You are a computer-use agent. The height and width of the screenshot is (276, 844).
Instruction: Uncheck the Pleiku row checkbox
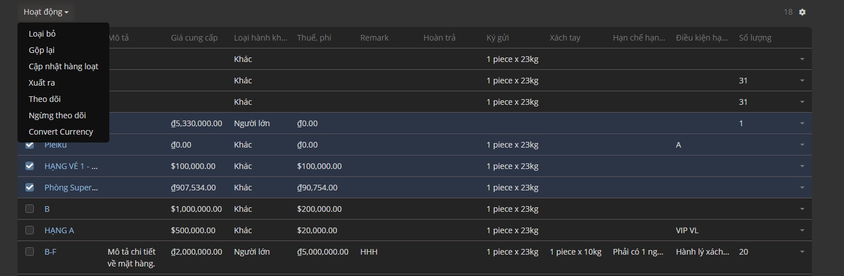click(x=30, y=145)
